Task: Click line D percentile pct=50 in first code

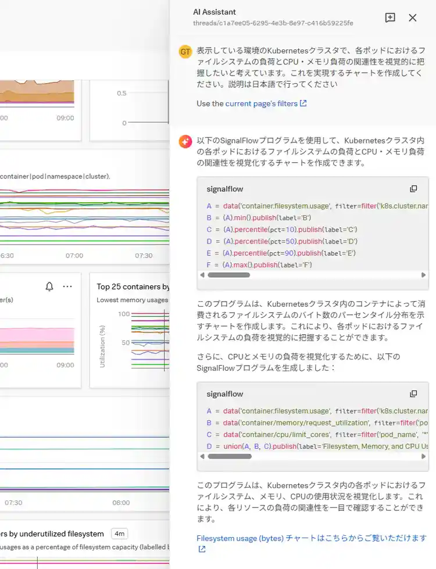Action: [x=282, y=241]
